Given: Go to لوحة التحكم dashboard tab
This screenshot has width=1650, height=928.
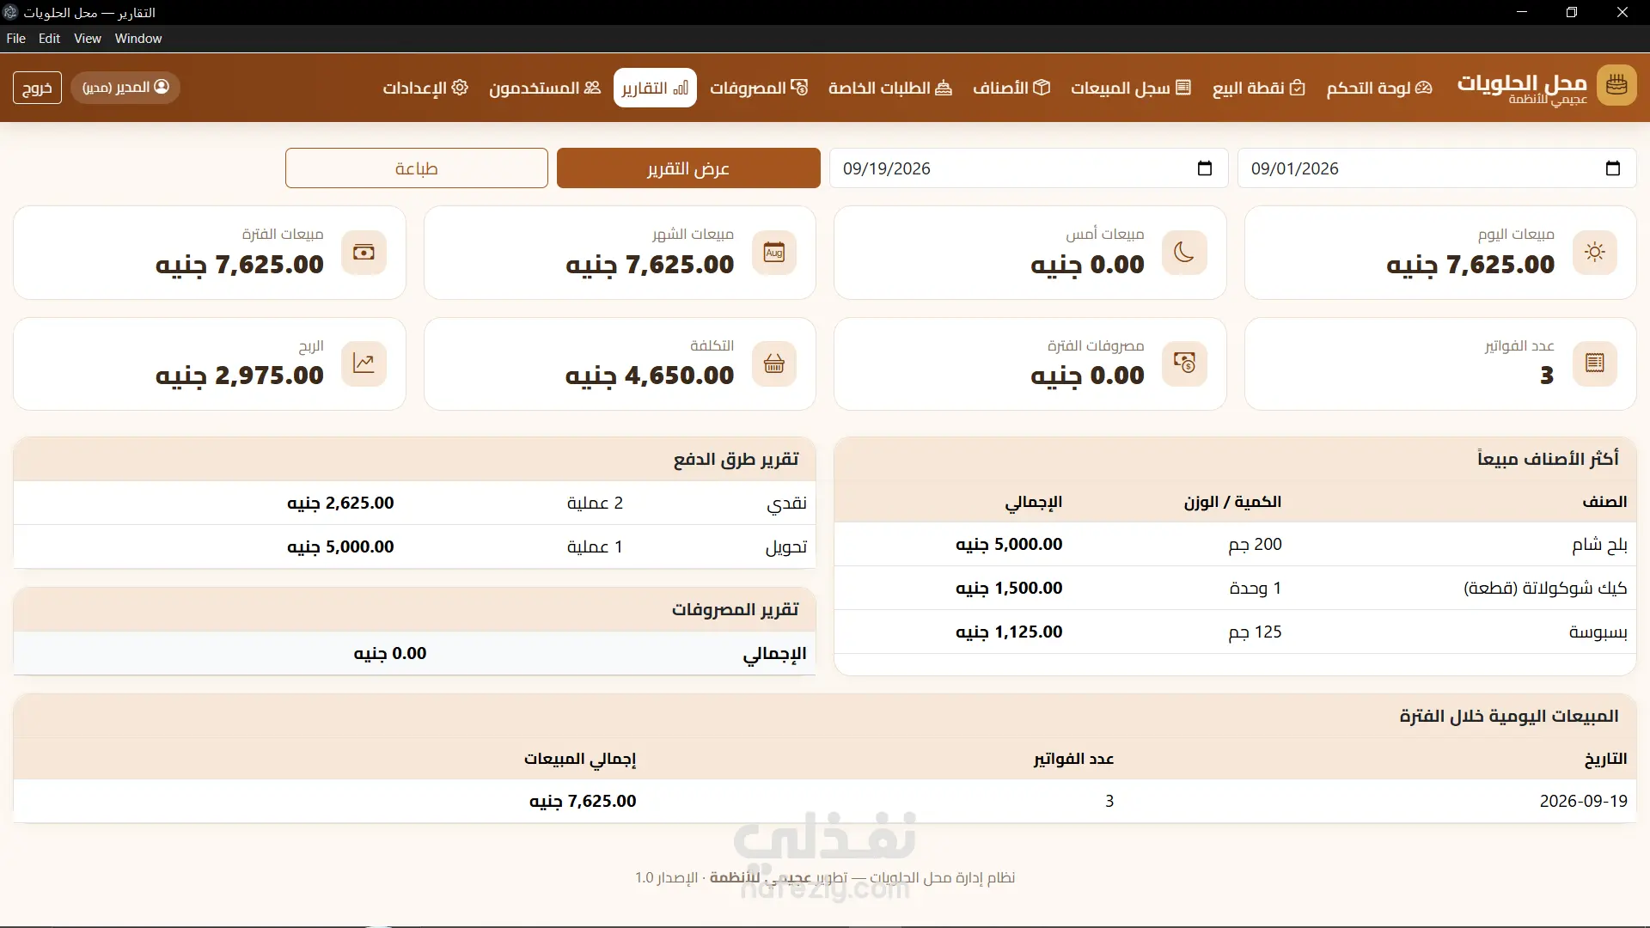Looking at the screenshot, I should [x=1379, y=88].
